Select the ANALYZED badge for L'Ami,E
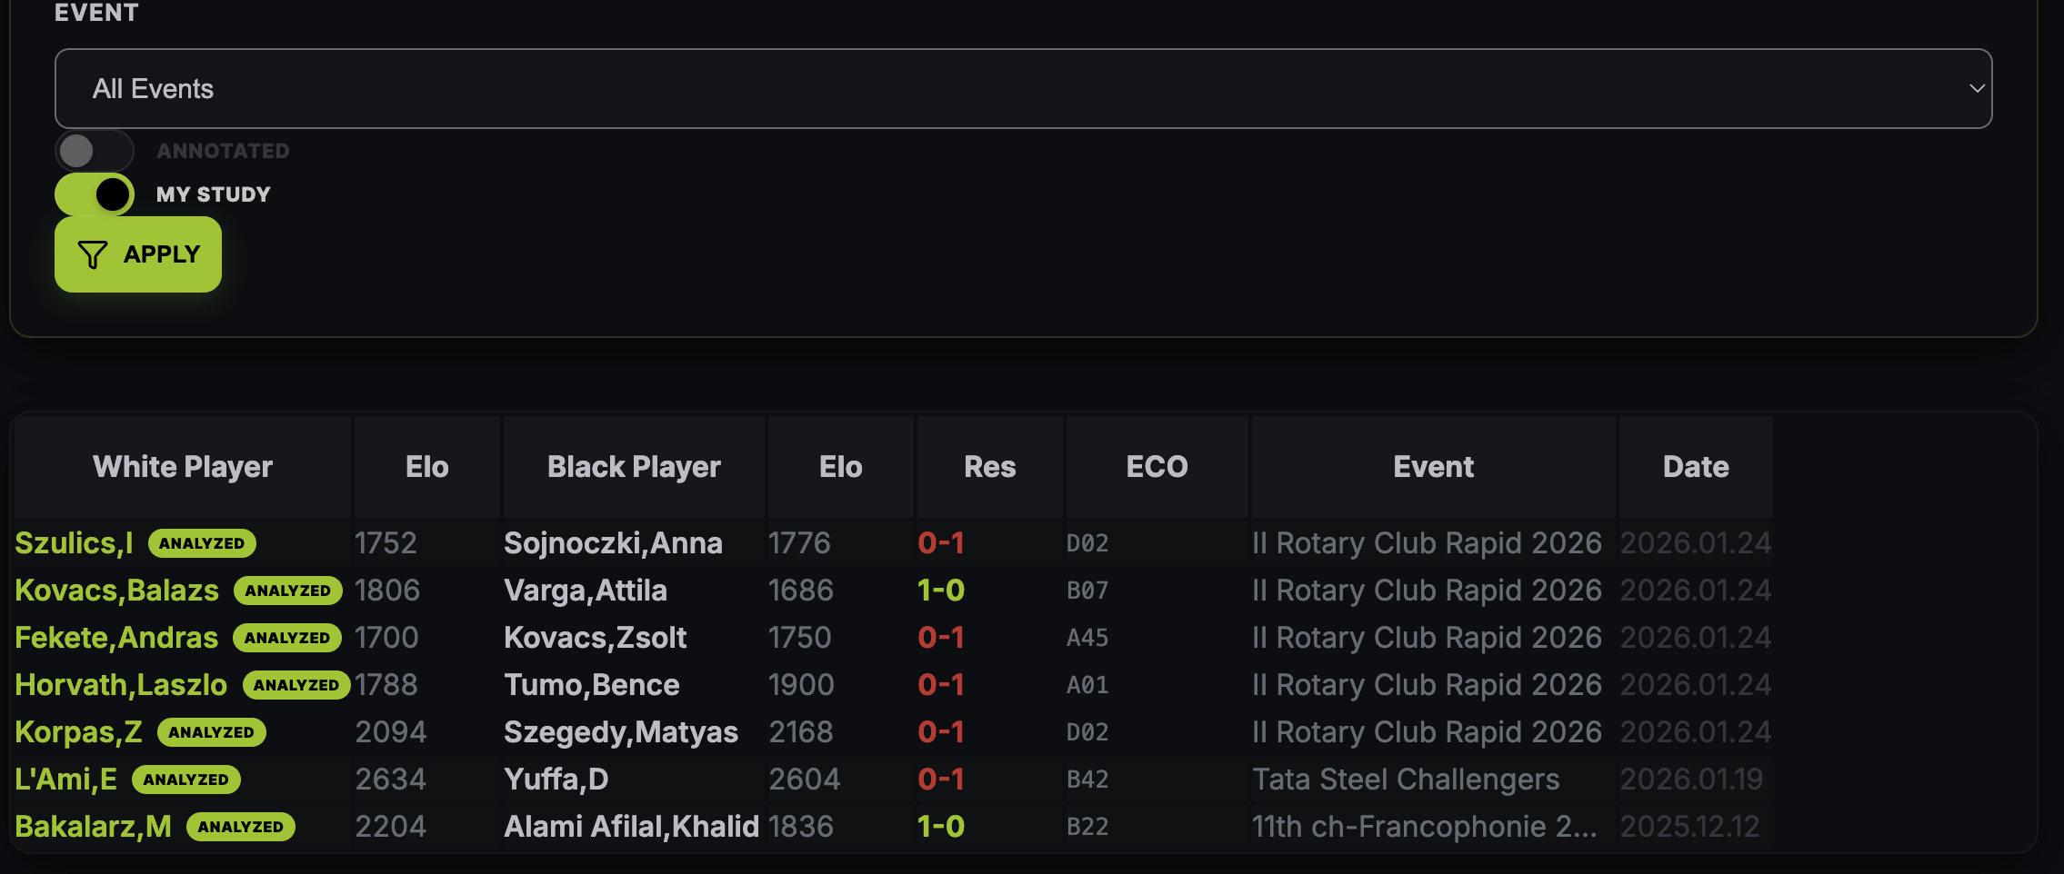Viewport: 2064px width, 874px height. coord(185,780)
